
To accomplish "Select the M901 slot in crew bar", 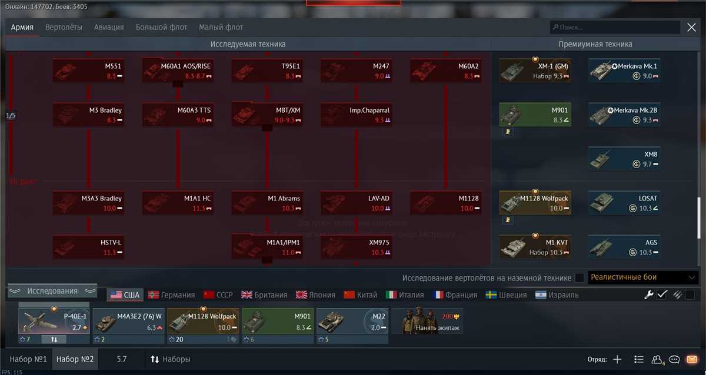I will [278, 322].
